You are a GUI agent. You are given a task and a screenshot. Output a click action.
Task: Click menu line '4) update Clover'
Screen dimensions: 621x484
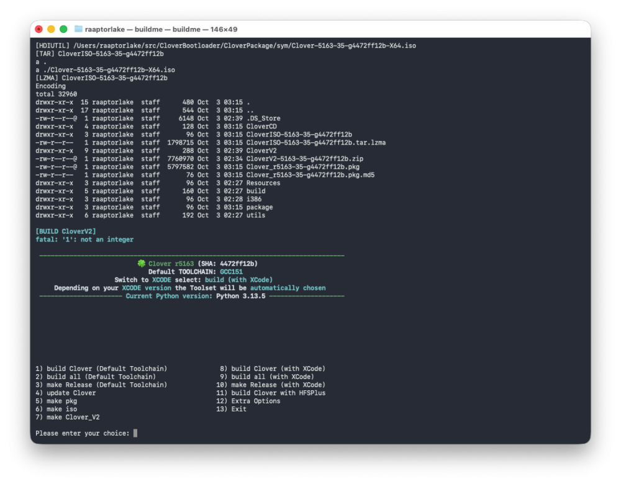coord(66,393)
